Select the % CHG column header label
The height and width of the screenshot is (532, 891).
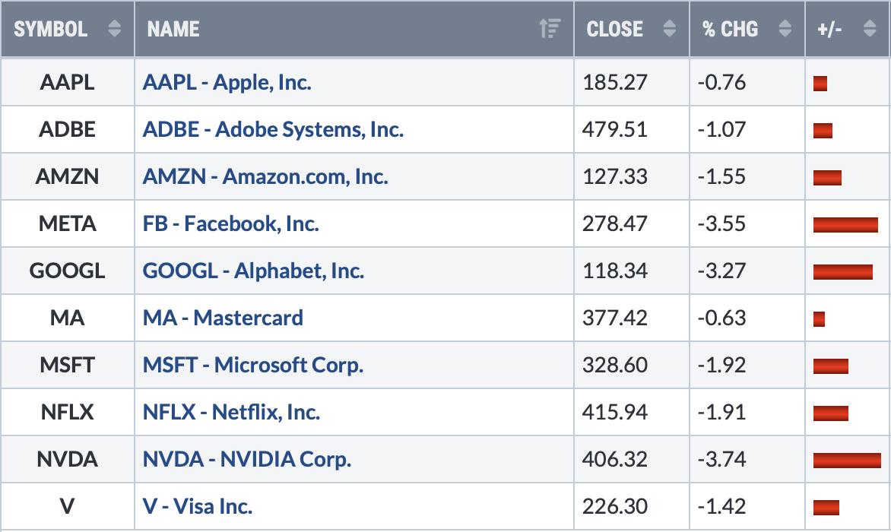tap(730, 29)
